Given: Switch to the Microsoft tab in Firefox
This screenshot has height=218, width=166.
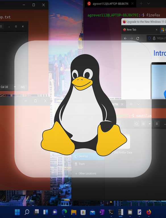Looking at the screenshot, I should 163,30.
